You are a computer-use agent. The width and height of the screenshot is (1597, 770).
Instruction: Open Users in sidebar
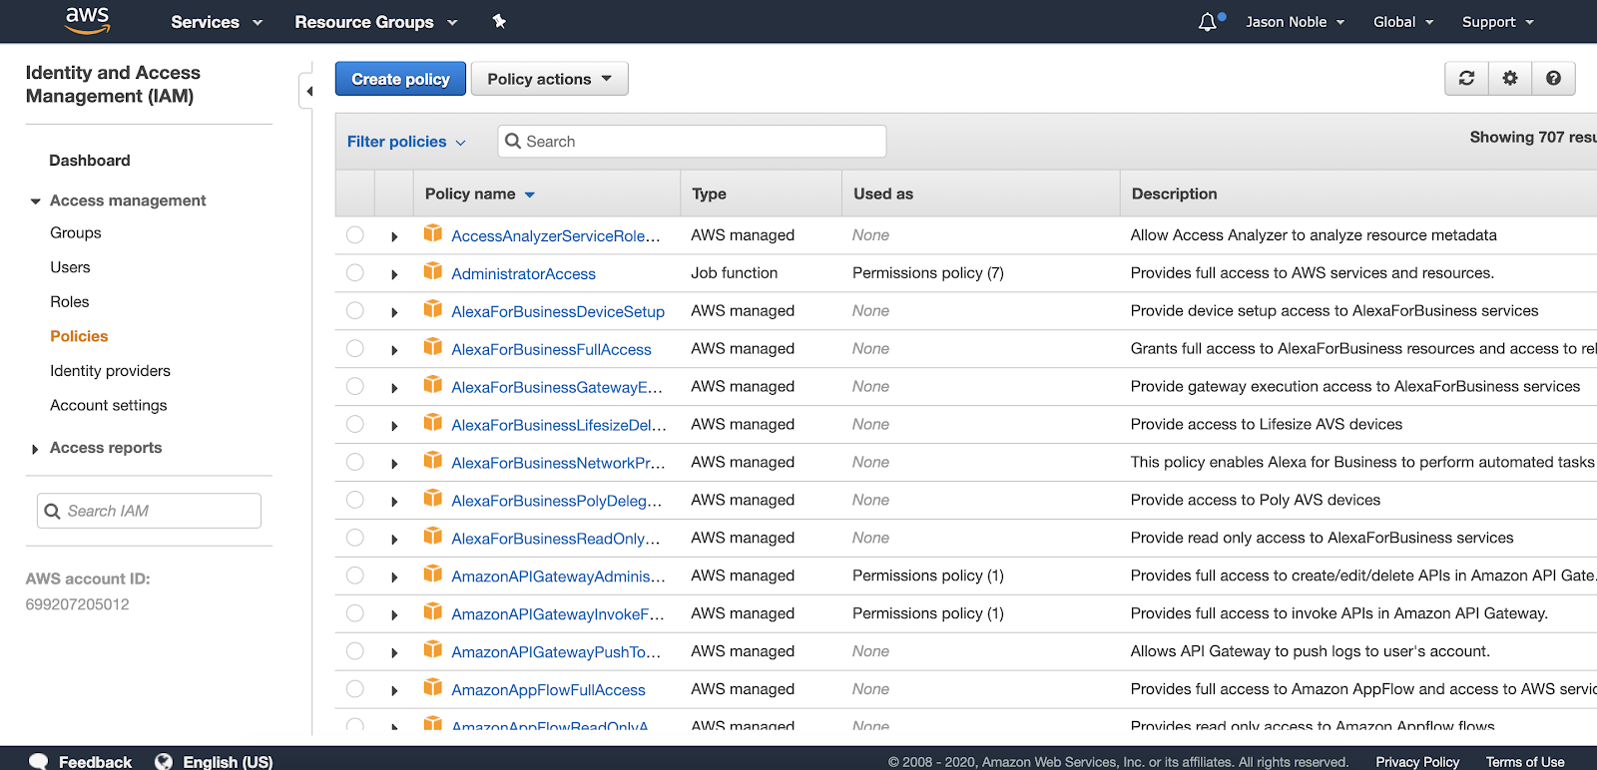coord(70,267)
